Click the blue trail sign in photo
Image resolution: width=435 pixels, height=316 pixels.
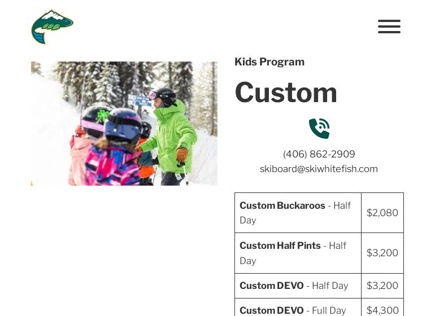pyautogui.click(x=140, y=100)
